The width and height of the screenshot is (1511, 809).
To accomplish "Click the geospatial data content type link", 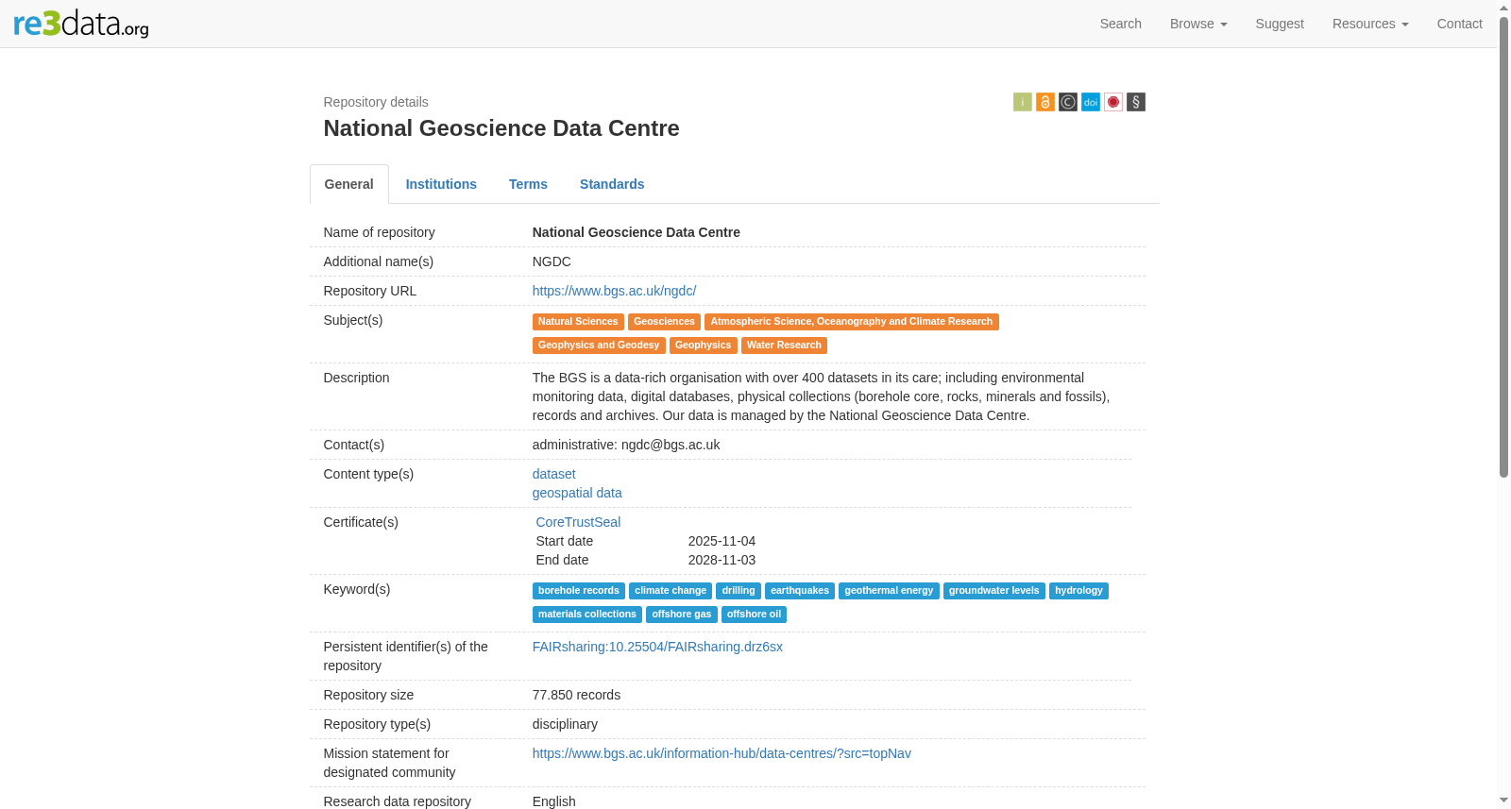I will [x=577, y=493].
